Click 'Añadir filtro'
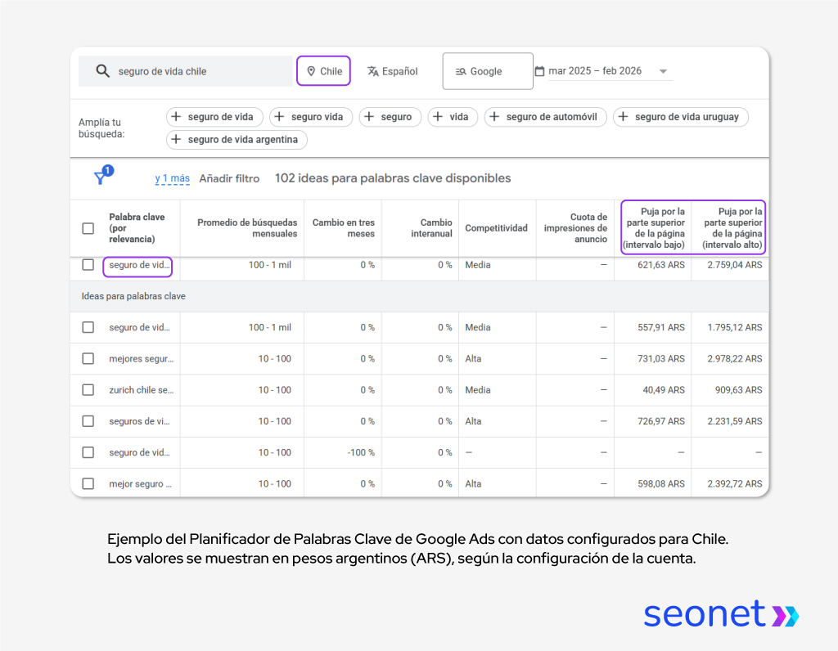Viewport: 838px width, 651px height. (x=229, y=178)
